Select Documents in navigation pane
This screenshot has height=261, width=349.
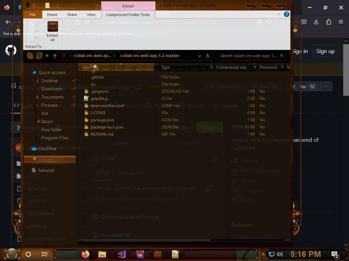pyautogui.click(x=52, y=97)
